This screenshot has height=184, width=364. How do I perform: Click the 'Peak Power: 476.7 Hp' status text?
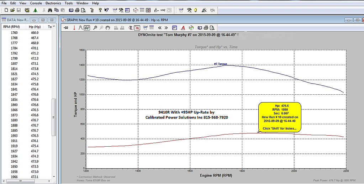[334, 180]
